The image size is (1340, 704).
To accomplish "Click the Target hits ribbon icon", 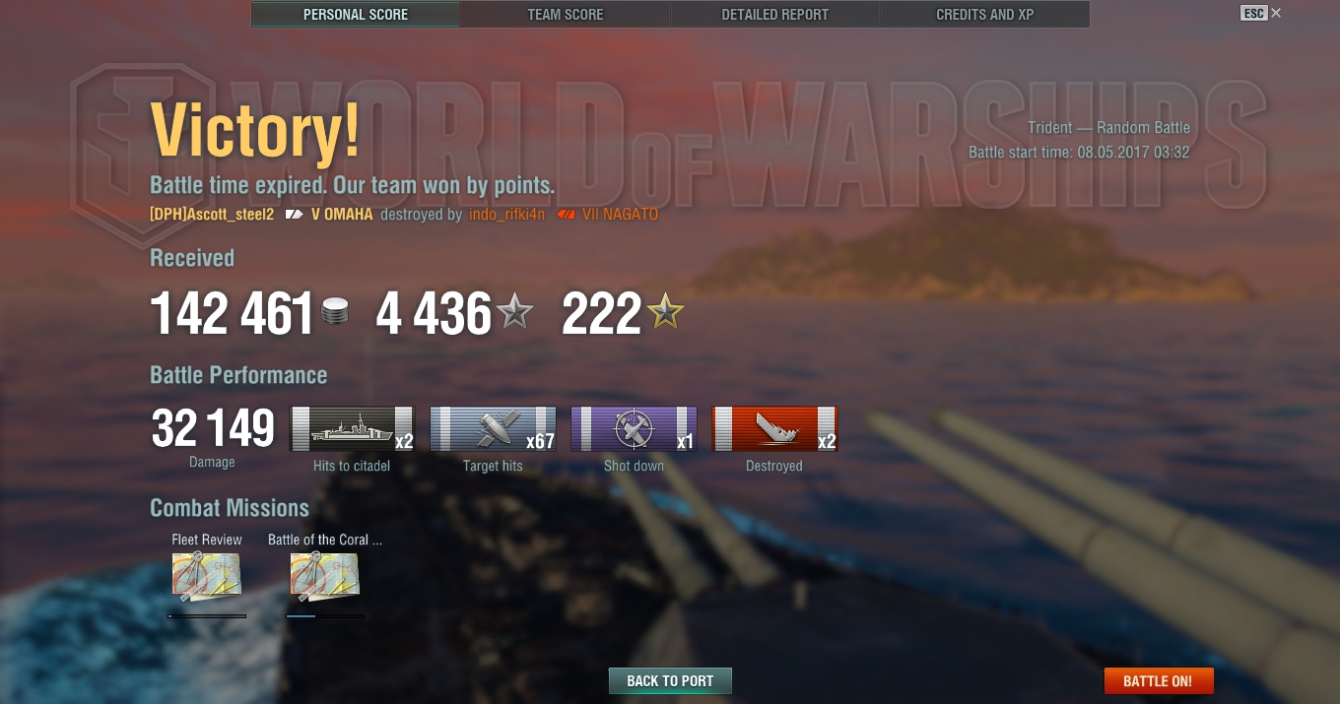I will [x=493, y=429].
